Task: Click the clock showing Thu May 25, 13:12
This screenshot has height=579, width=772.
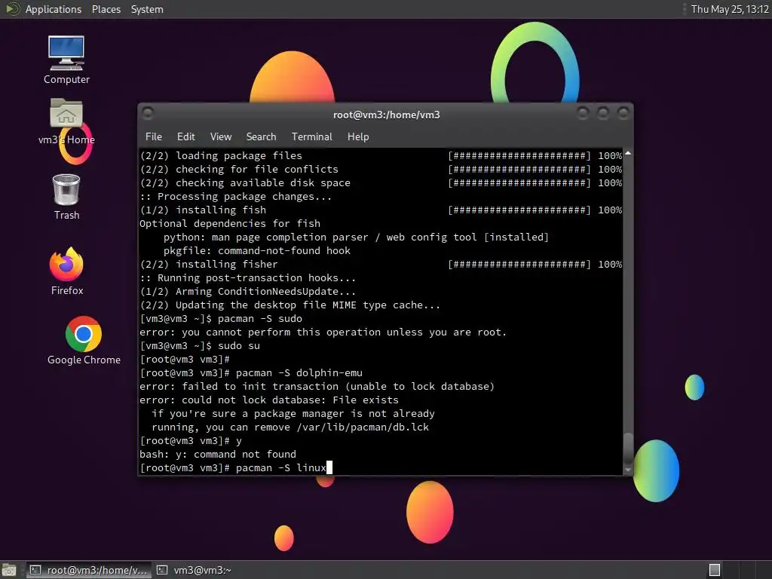Action: (x=730, y=9)
